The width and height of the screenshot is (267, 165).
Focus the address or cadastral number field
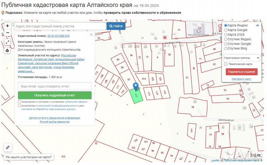[x=60, y=26]
